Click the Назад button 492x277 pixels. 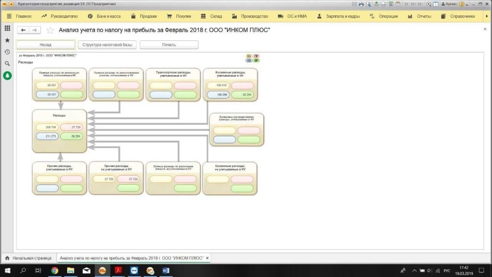click(x=46, y=45)
